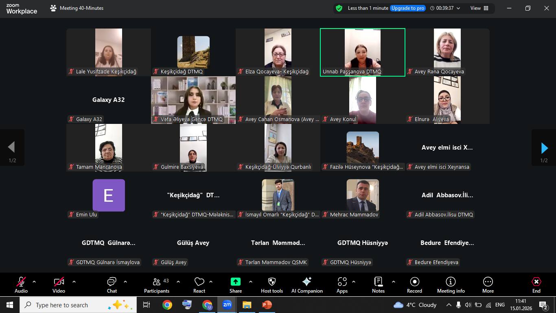The height and width of the screenshot is (313, 556).
Task: Start recording the meeting
Action: (414, 284)
